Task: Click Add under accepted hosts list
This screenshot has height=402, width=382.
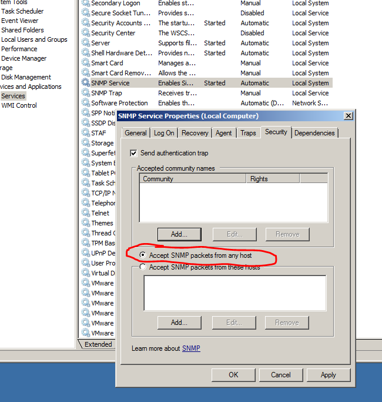Action: tap(179, 323)
